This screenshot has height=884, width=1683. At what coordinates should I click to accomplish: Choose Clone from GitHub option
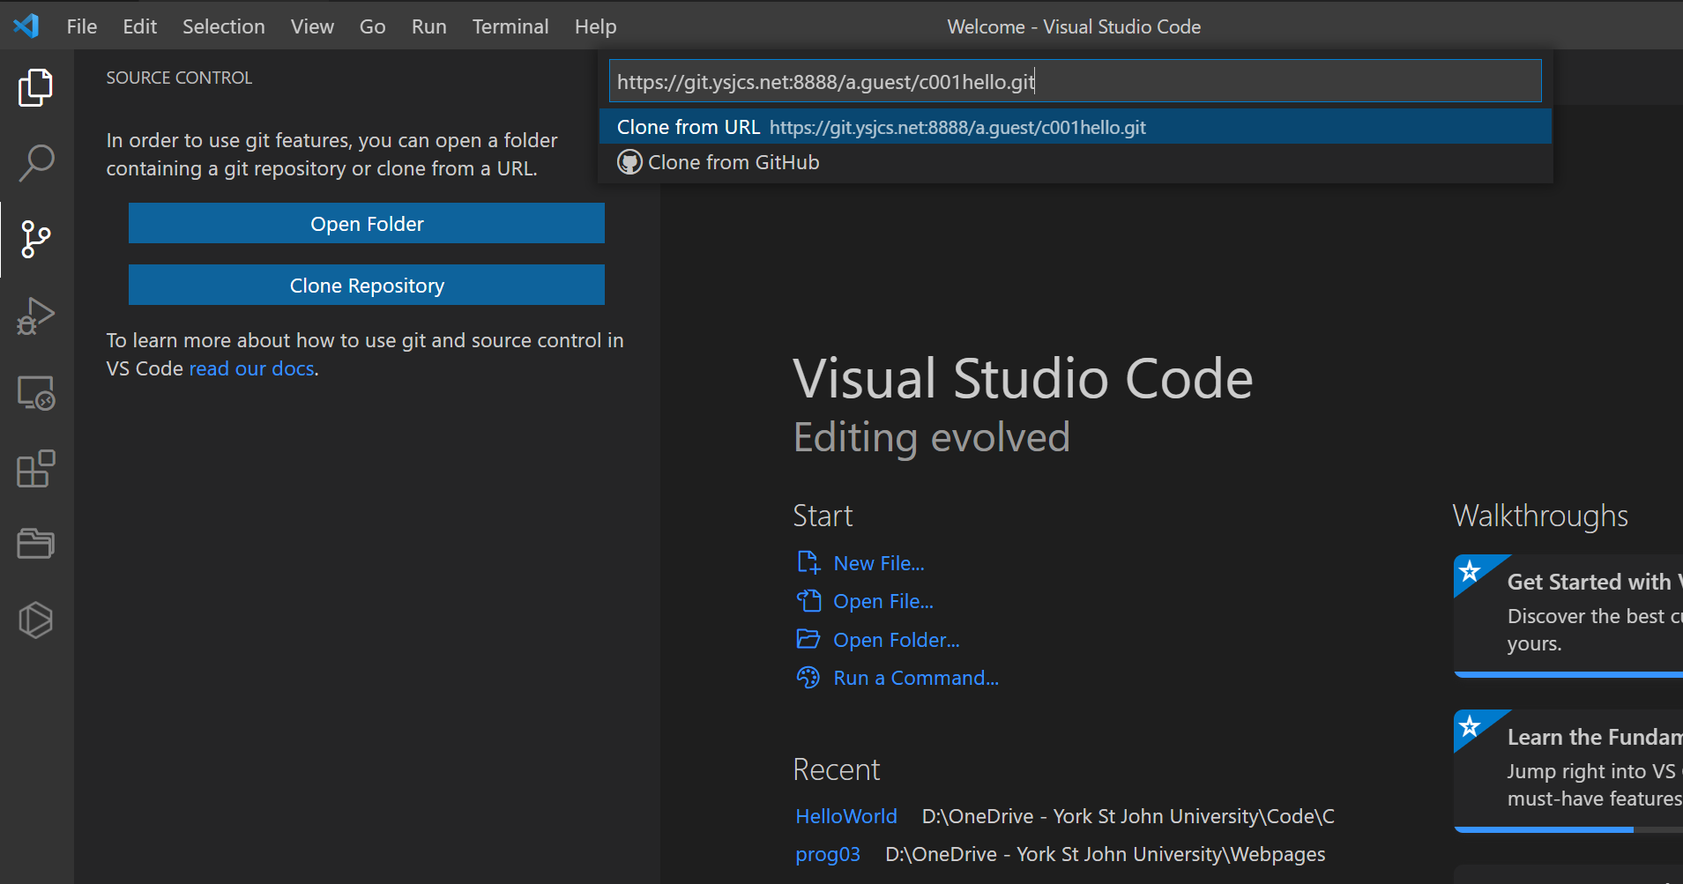(x=1076, y=162)
